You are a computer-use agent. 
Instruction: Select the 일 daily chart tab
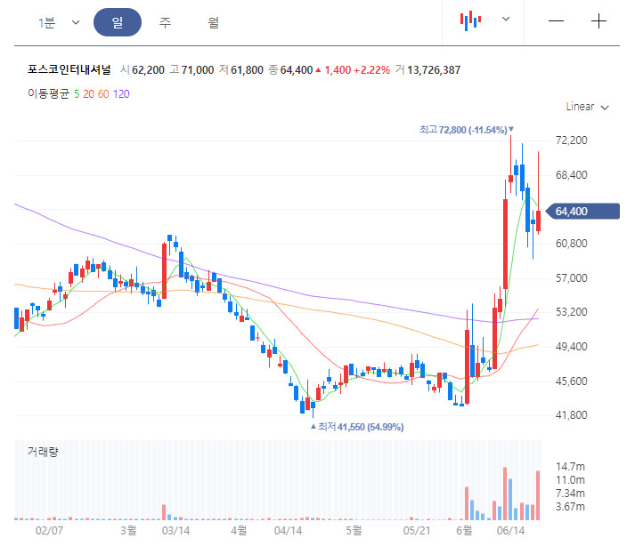tap(118, 22)
